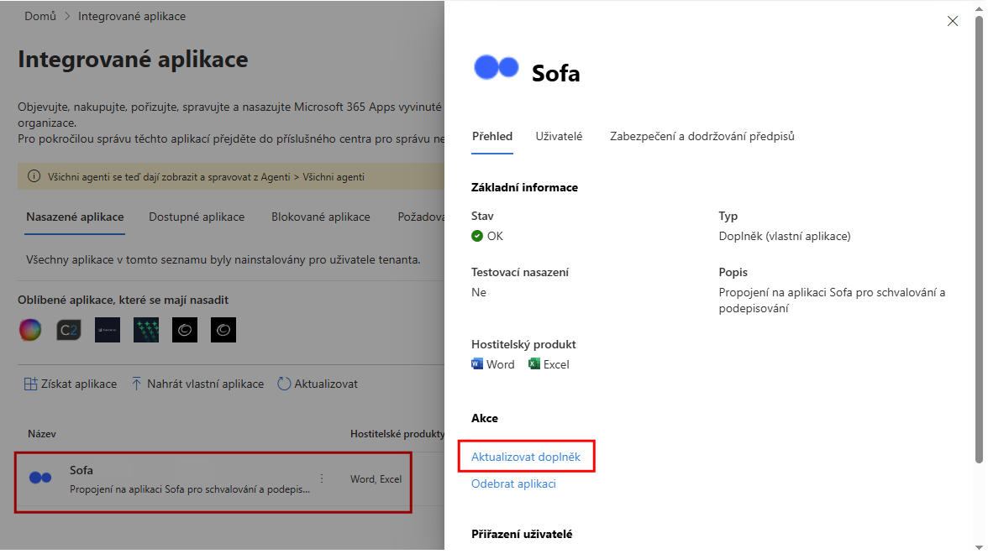Click the green stars favorite app icon
The image size is (988, 554).
point(146,330)
